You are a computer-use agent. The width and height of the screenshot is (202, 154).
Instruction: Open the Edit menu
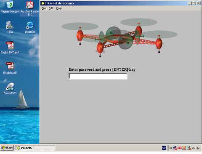[51, 8]
